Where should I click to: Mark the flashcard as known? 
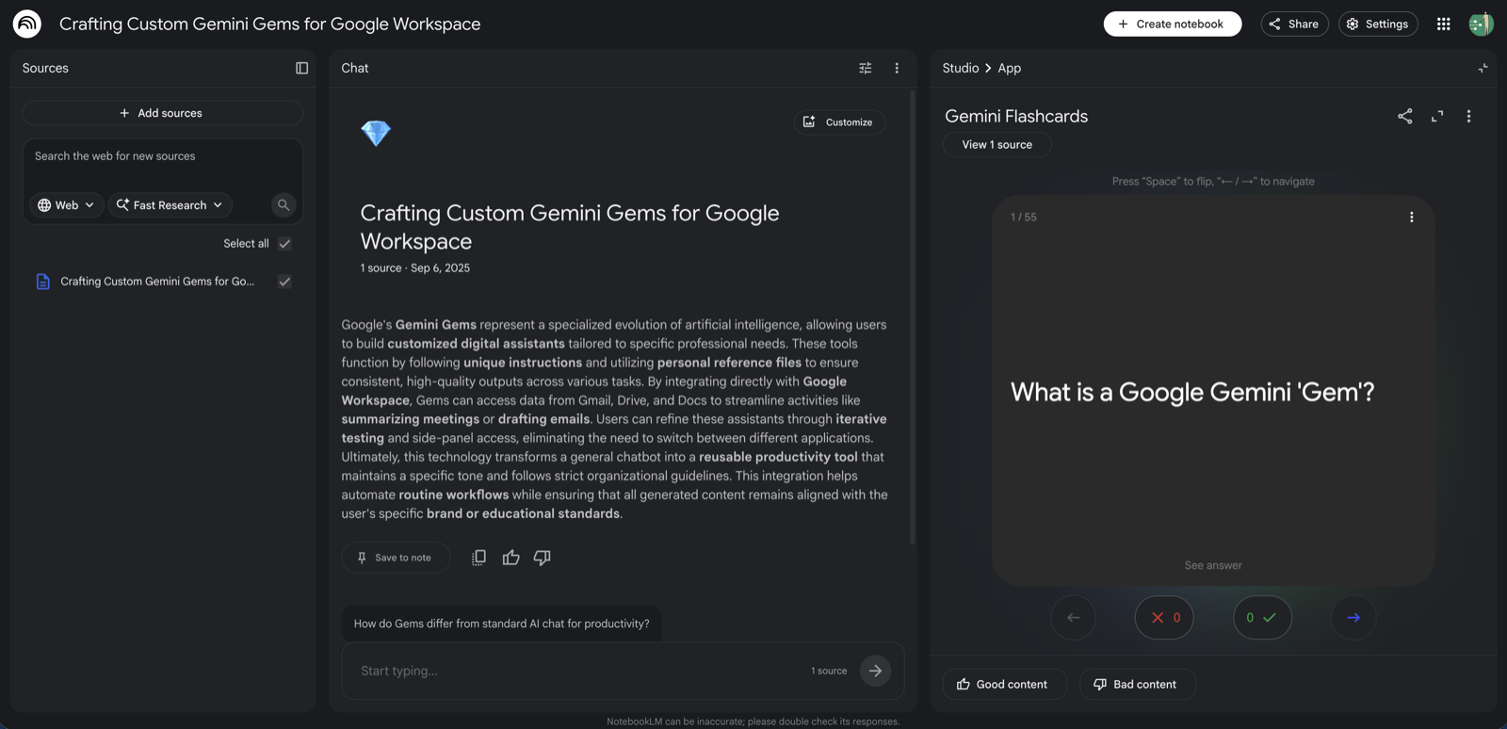(1262, 618)
